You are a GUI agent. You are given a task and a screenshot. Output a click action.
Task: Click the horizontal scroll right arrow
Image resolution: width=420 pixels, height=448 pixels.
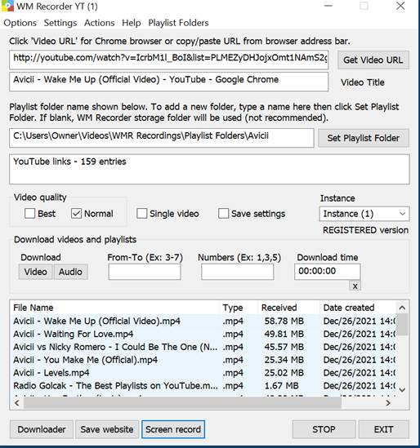coord(388,403)
